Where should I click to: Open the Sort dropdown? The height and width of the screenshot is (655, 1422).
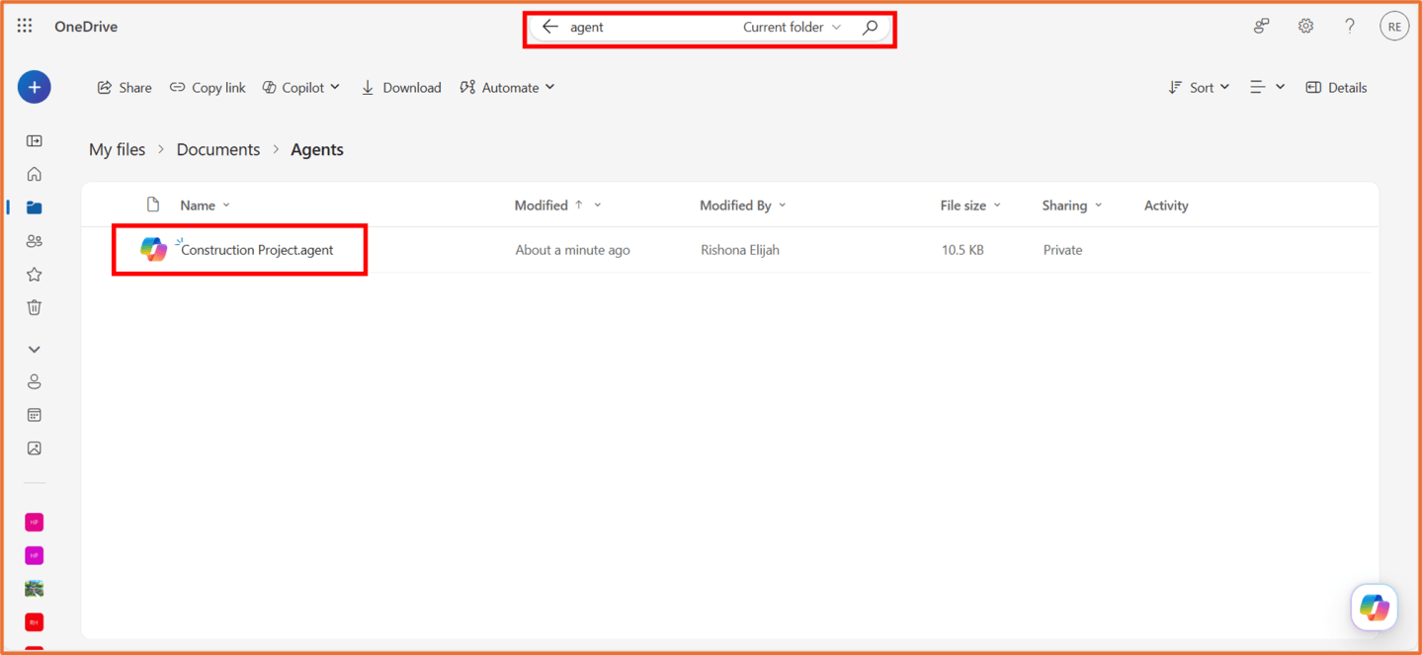(x=1199, y=88)
